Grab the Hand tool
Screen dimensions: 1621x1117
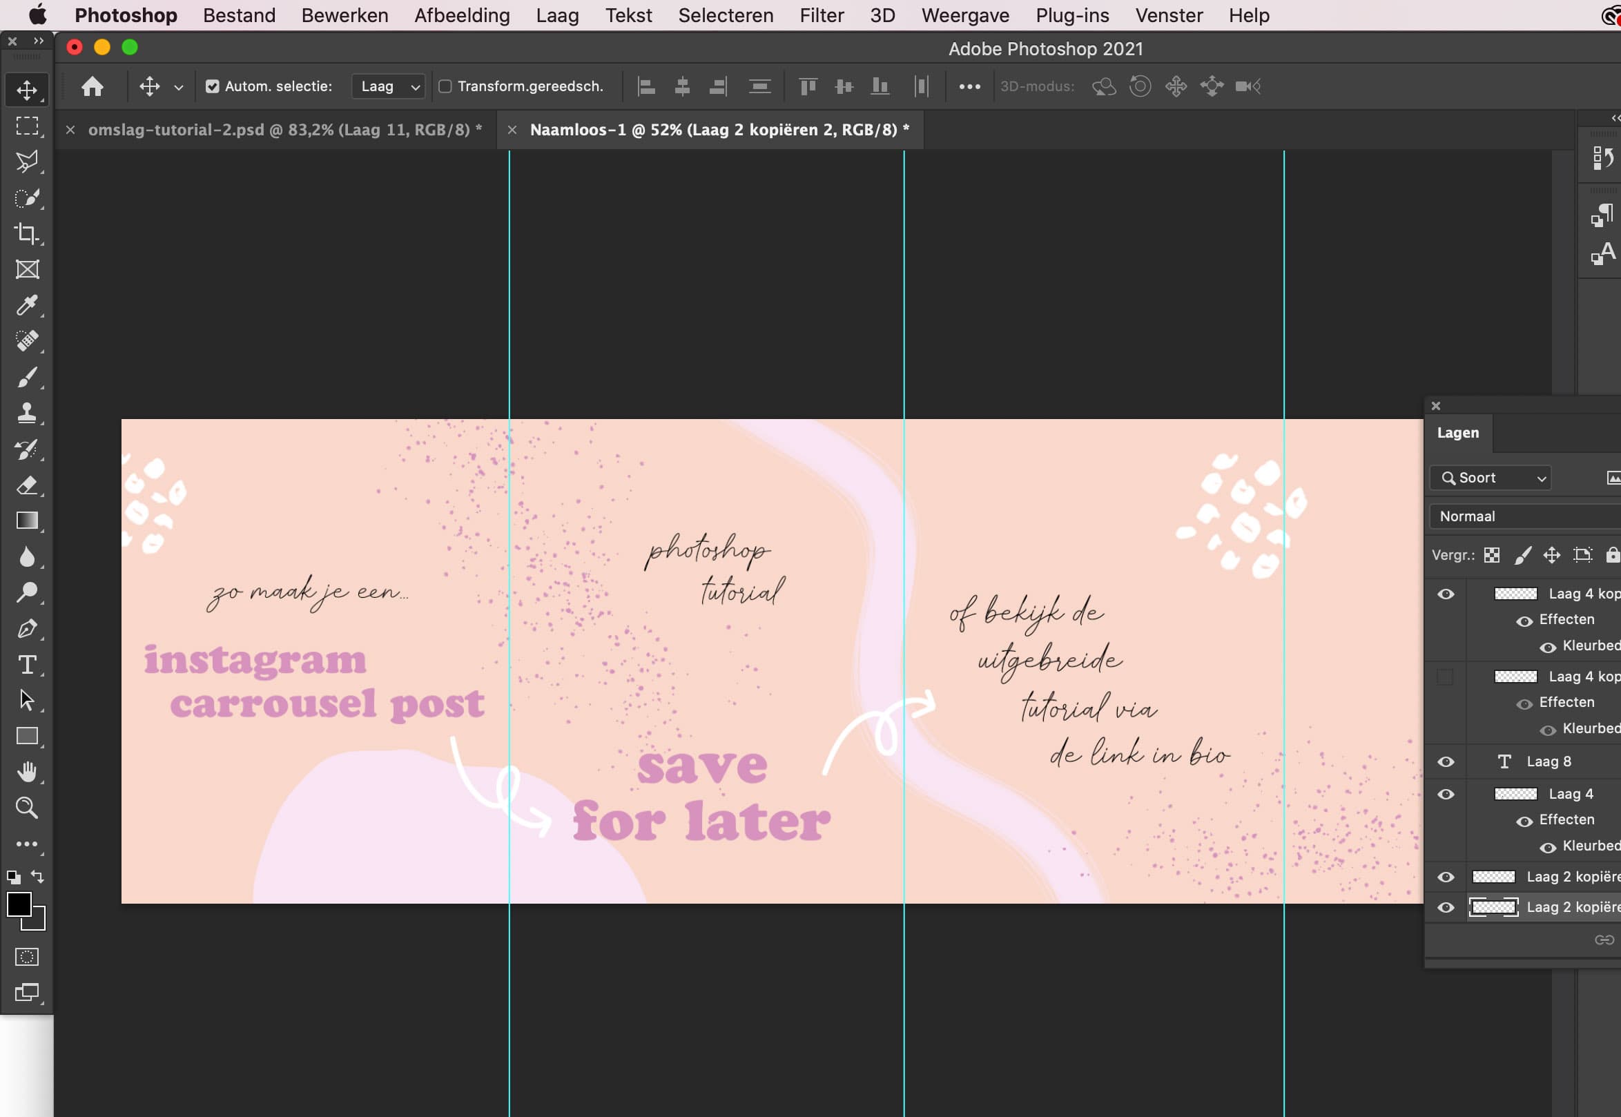(27, 772)
